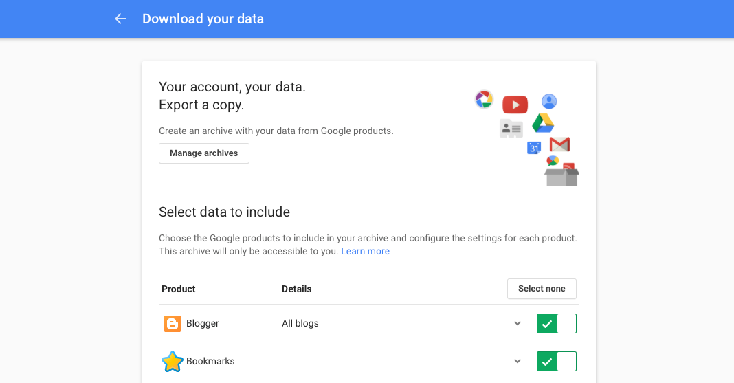Click the Select none button
Screen dimensions: 734x383
click(x=542, y=289)
